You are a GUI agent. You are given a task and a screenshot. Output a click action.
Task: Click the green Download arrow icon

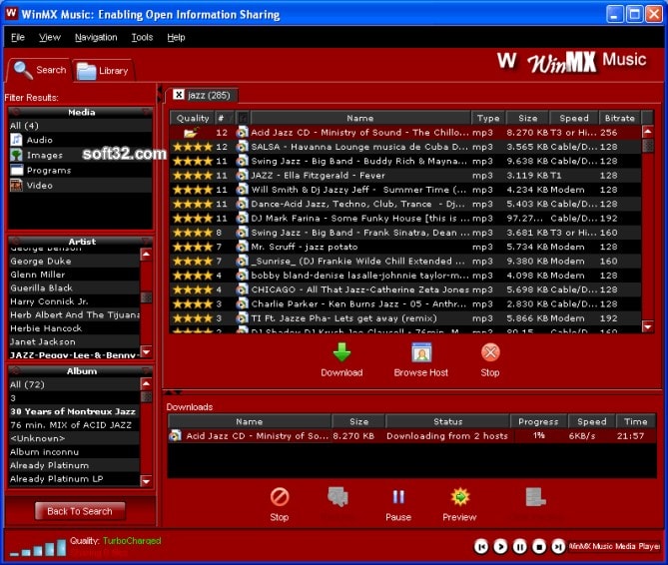click(341, 352)
